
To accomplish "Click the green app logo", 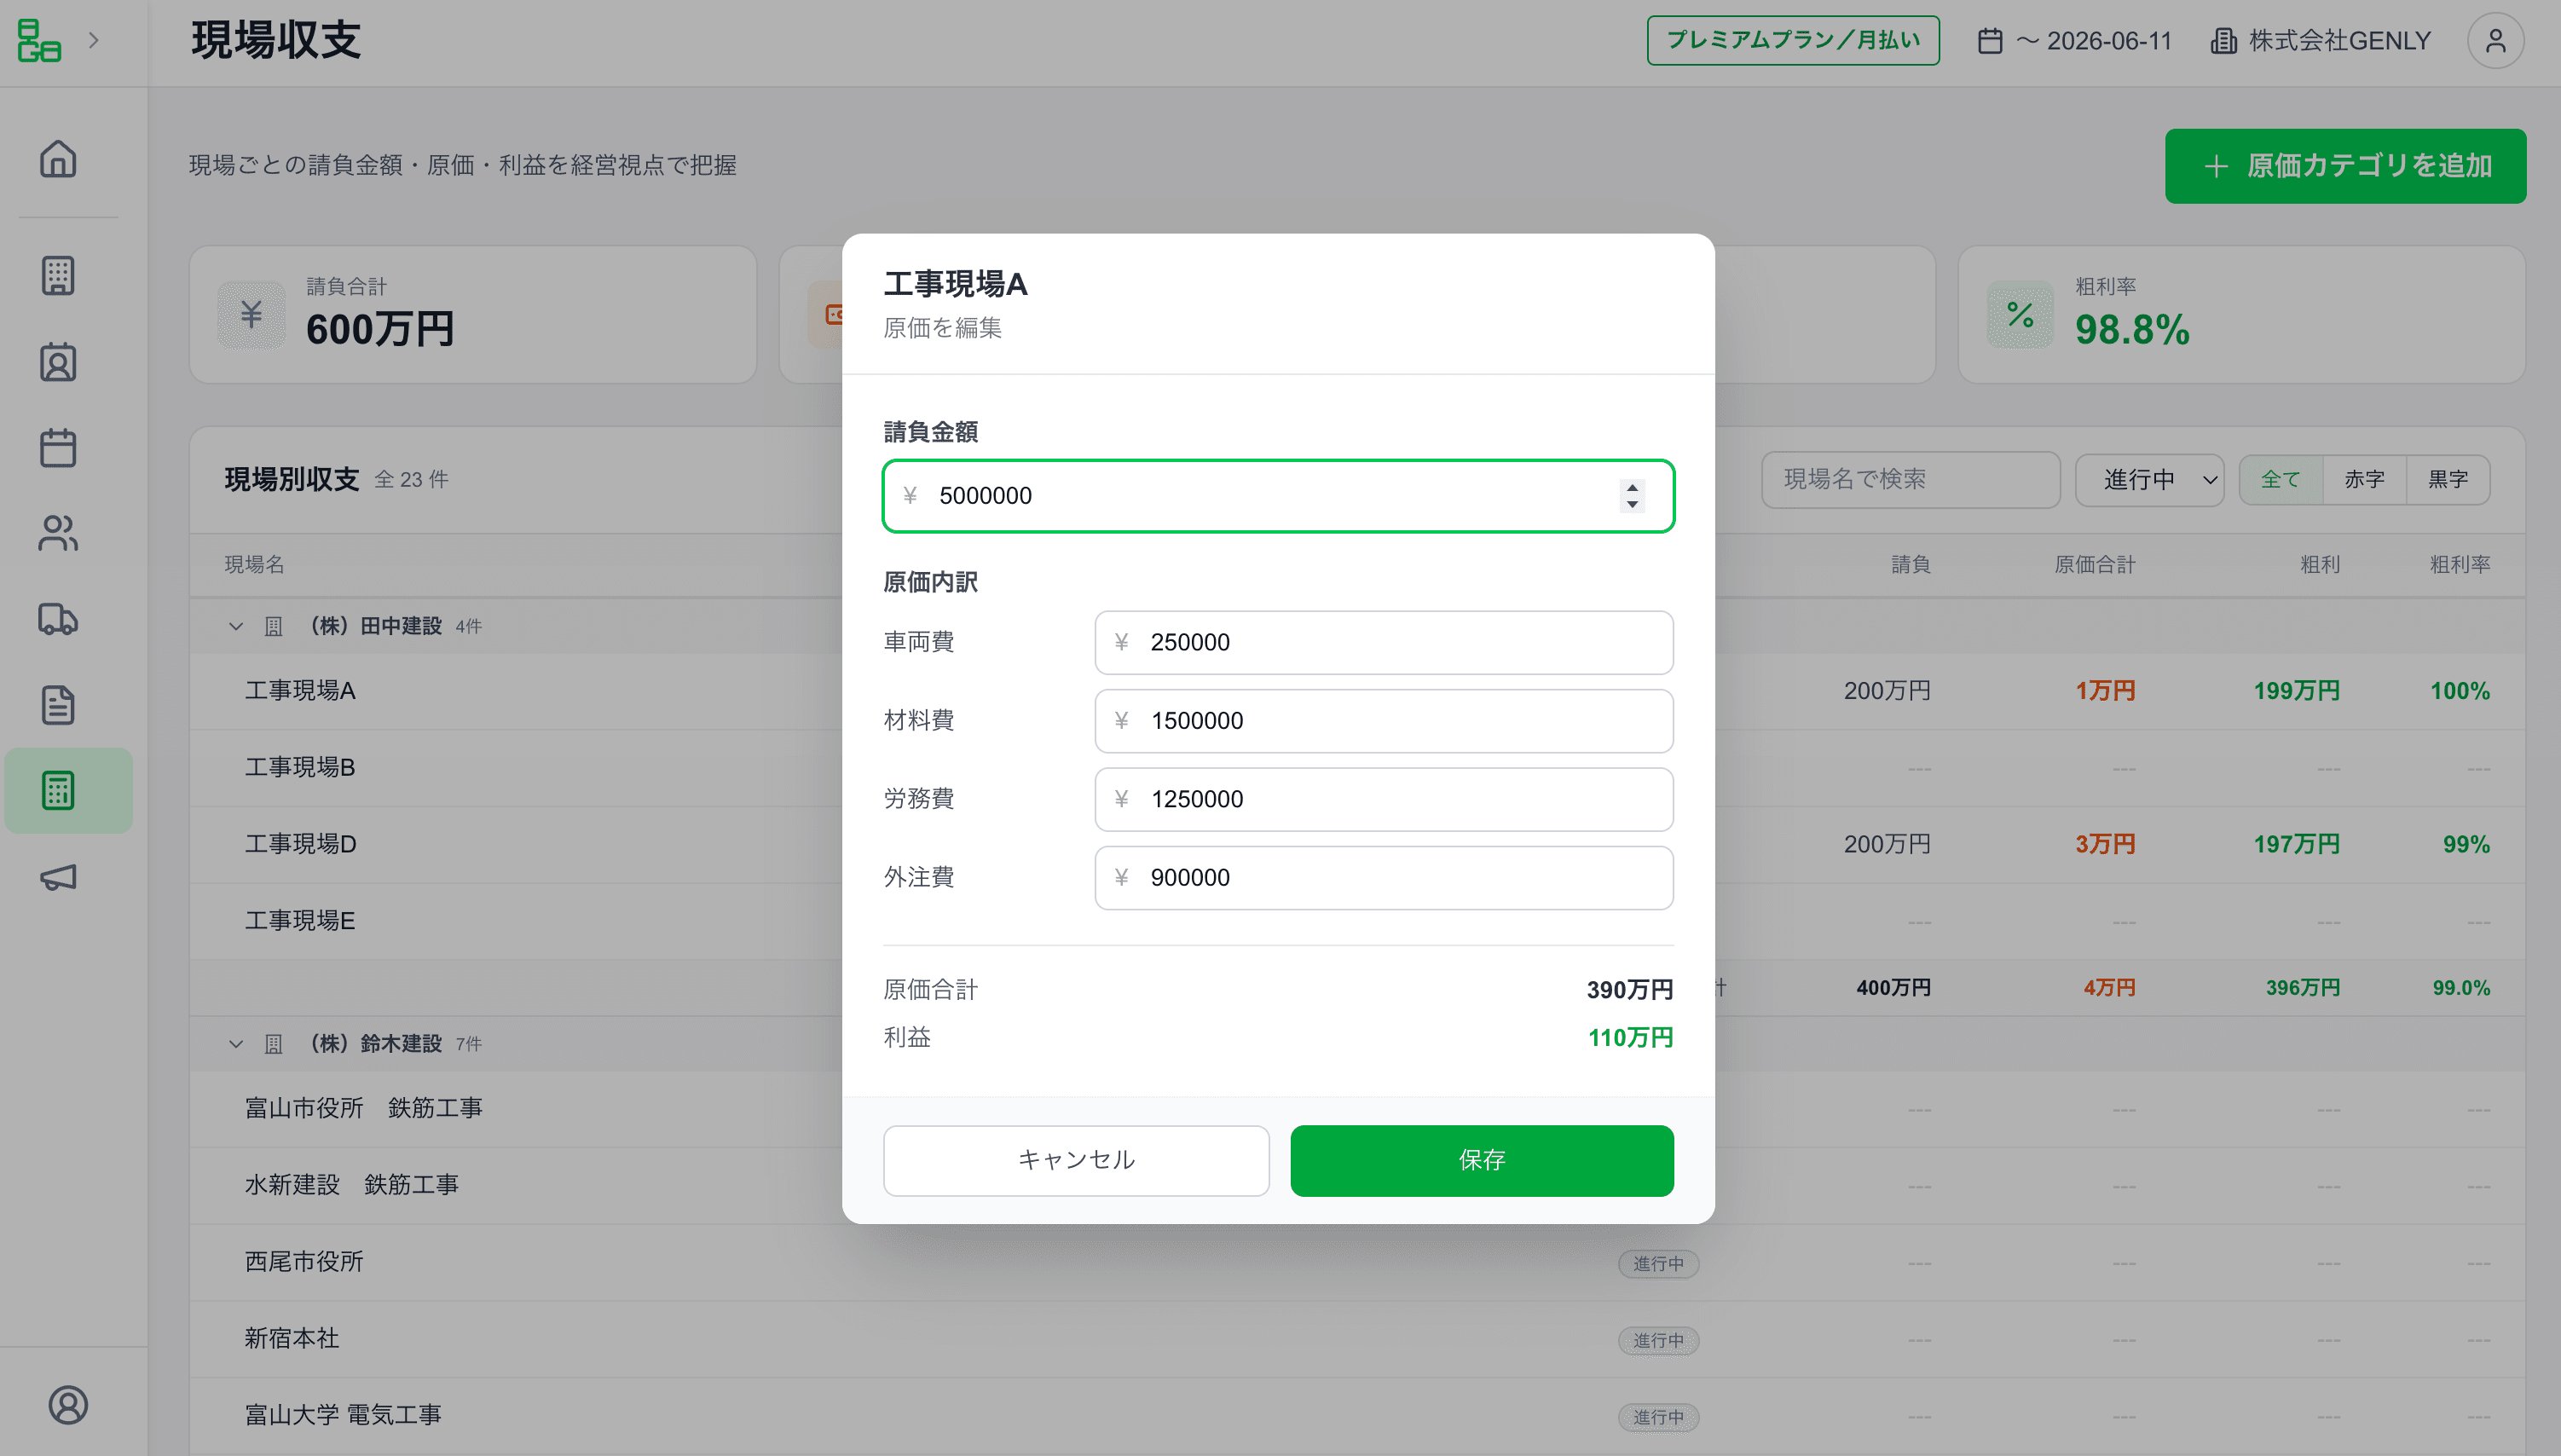I will (39, 40).
